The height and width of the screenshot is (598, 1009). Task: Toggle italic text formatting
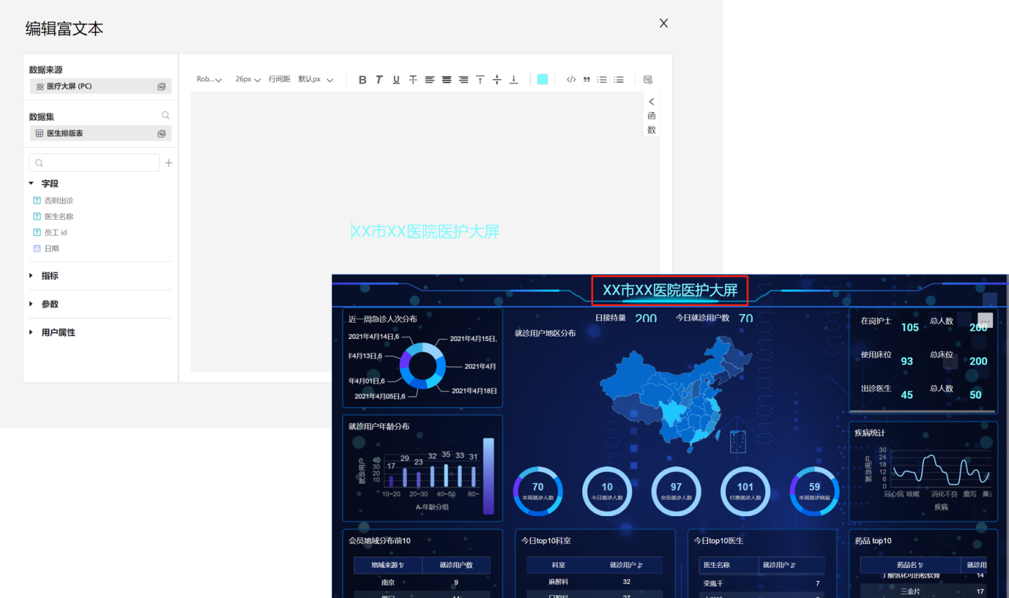(379, 80)
